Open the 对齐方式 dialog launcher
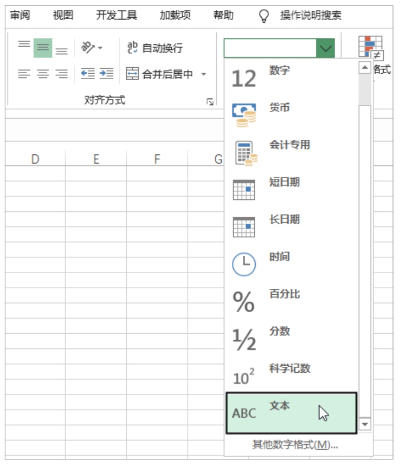 (x=210, y=101)
